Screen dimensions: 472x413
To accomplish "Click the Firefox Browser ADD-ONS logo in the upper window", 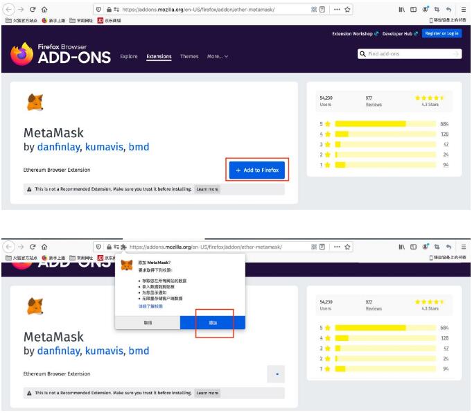I will 60,54.
